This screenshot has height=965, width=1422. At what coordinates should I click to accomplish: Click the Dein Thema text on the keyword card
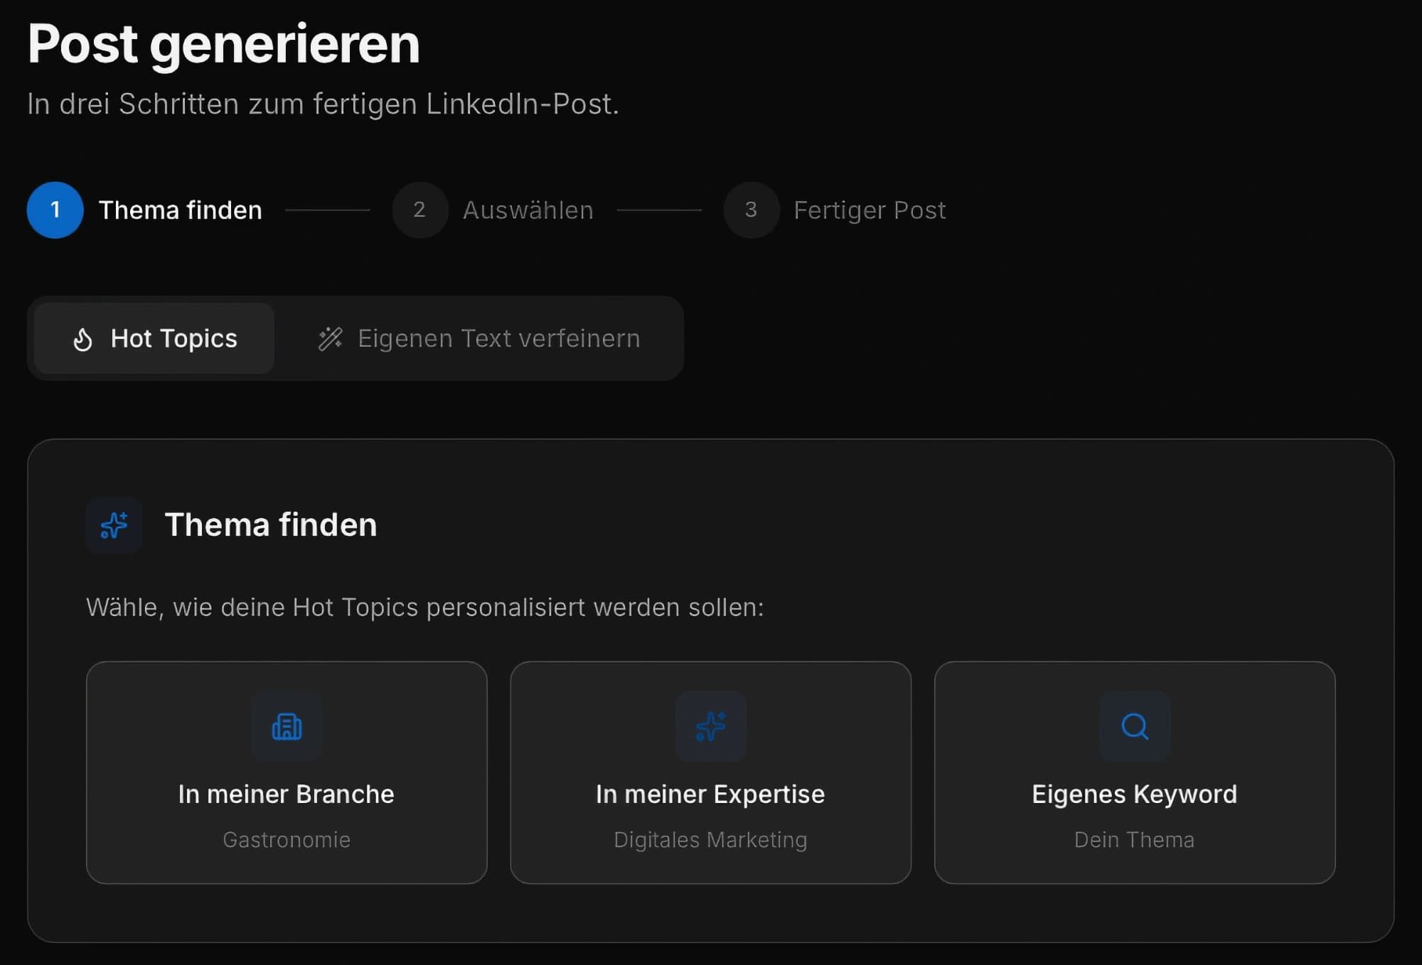pyautogui.click(x=1134, y=840)
